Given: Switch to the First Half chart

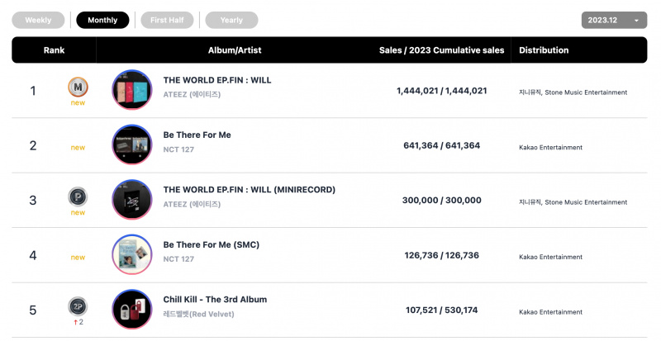Looking at the screenshot, I should click(167, 21).
